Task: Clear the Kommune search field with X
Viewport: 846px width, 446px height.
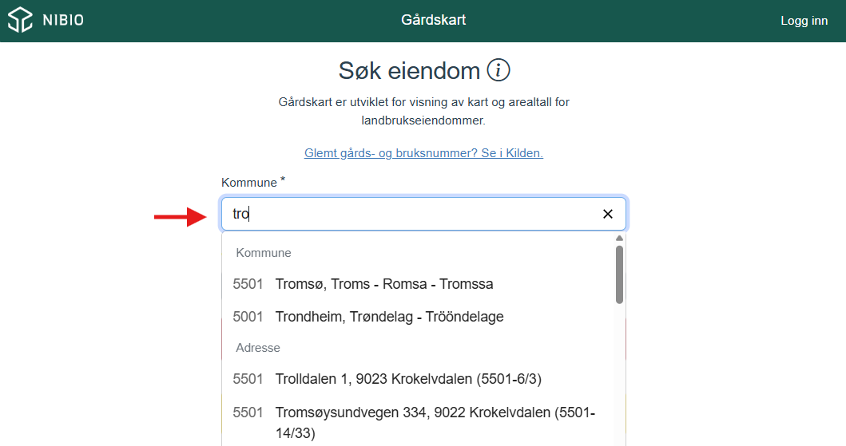Action: 607,214
